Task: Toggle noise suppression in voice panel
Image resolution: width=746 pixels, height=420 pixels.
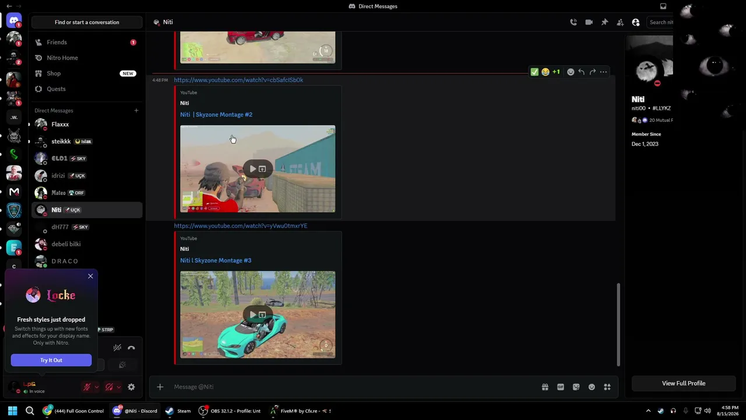Action: pyautogui.click(x=117, y=348)
